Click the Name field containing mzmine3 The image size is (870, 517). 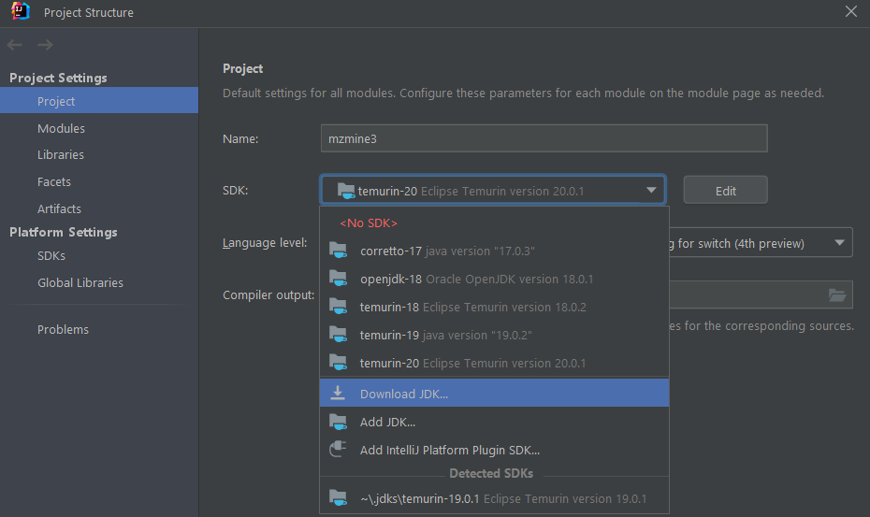click(x=544, y=138)
